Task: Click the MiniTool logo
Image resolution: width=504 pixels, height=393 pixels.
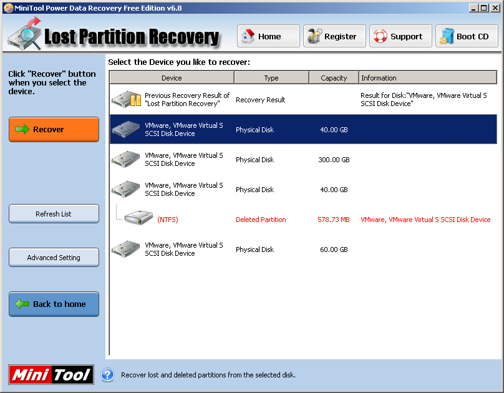Action: [x=51, y=375]
